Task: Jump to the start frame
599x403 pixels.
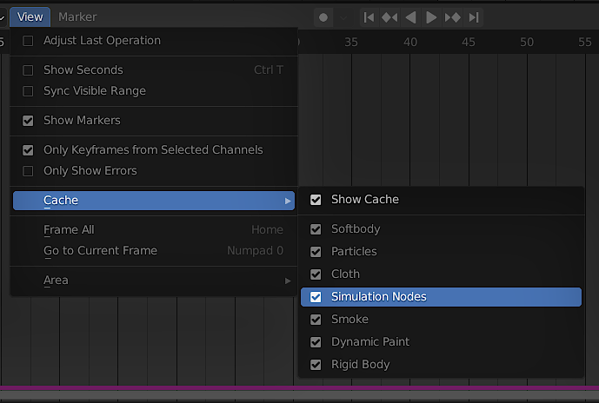Action: pyautogui.click(x=369, y=17)
